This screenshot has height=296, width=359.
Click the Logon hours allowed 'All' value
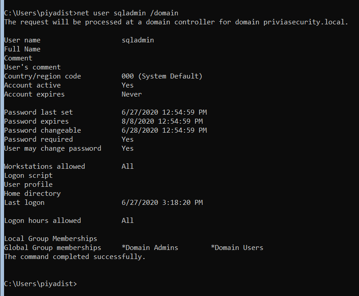point(127,221)
